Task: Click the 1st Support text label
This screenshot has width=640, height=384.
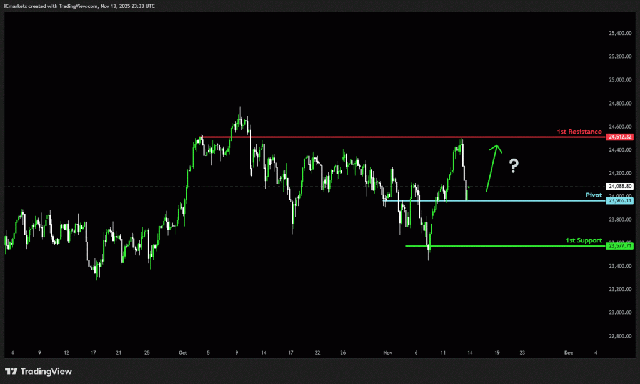Action: point(584,240)
